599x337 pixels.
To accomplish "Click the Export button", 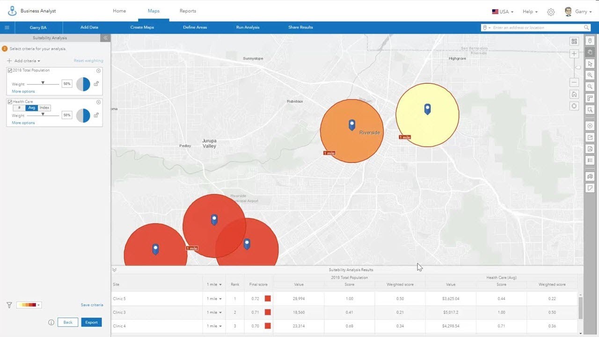I will click(91, 322).
